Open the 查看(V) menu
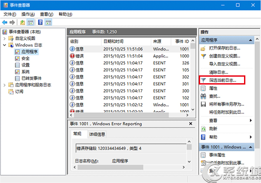The image size is (261, 183). [47, 14]
